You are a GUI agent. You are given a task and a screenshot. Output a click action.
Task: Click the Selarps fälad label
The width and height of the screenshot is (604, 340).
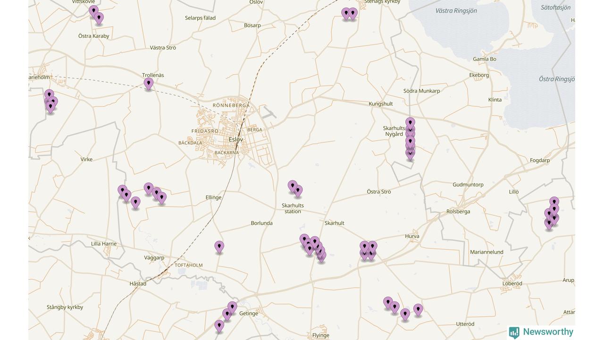[x=200, y=18]
